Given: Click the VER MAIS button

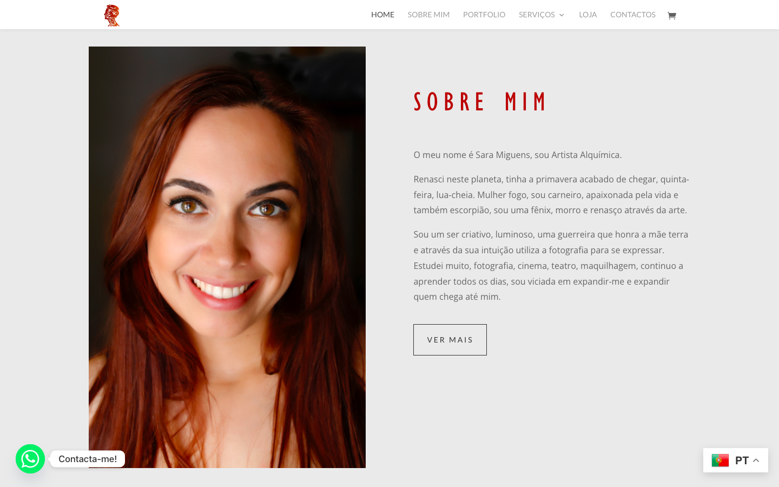Looking at the screenshot, I should point(450,340).
